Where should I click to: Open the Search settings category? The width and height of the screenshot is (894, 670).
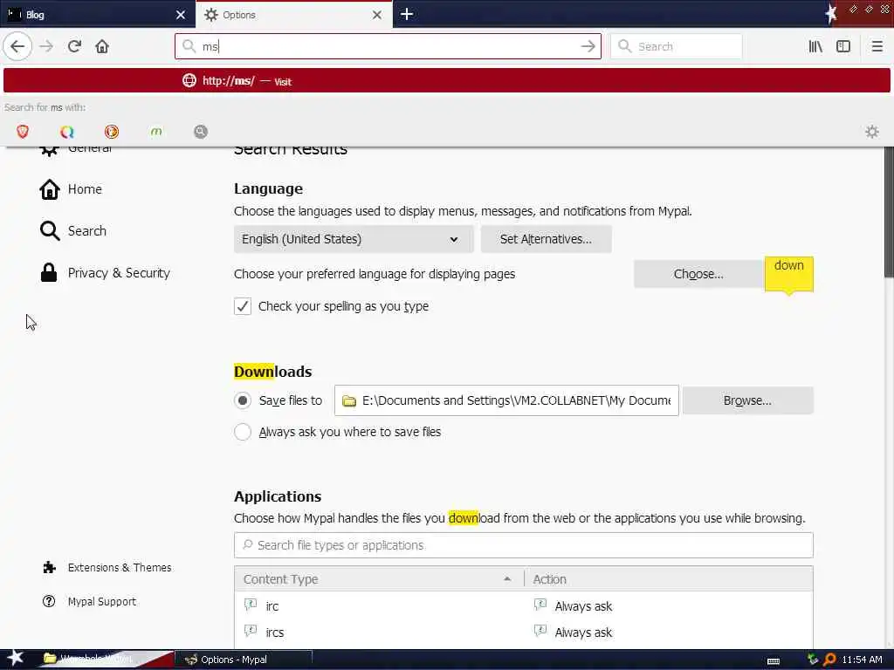[x=72, y=230]
